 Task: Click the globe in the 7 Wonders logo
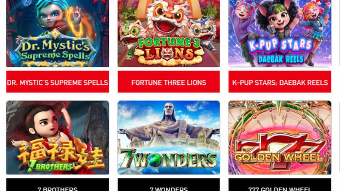point(154,160)
